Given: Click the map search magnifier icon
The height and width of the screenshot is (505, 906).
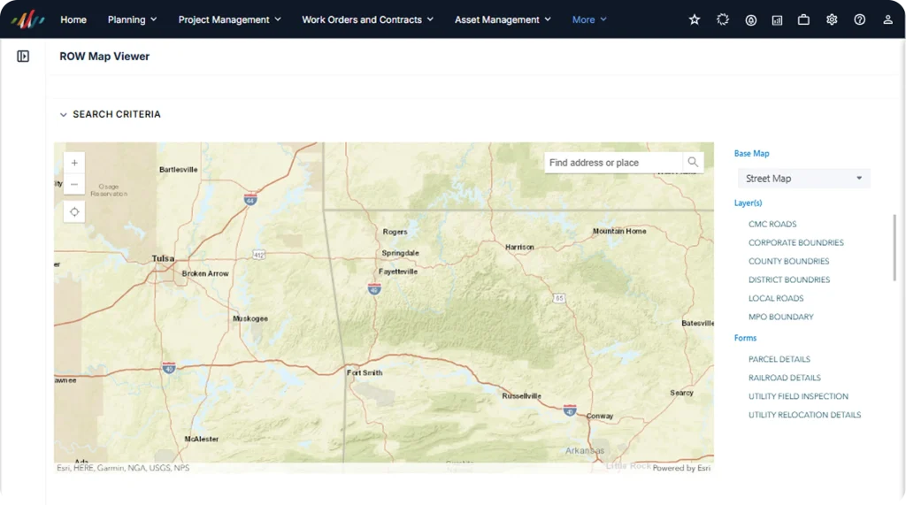Looking at the screenshot, I should tap(693, 163).
